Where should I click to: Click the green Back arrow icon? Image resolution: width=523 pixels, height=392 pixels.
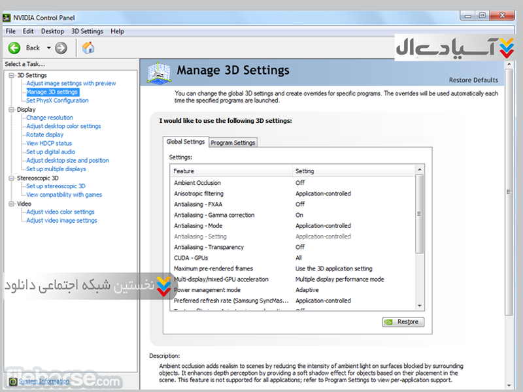coord(14,48)
